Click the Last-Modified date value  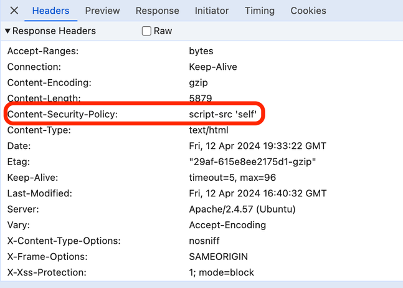[x=257, y=194]
